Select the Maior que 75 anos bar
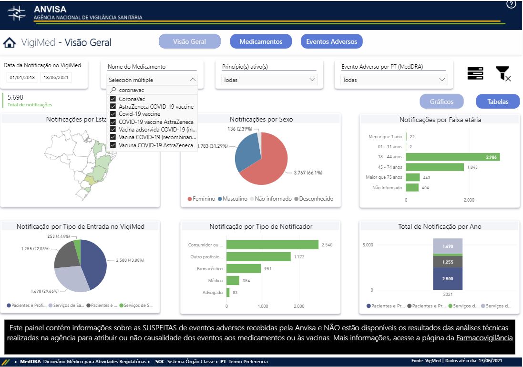The image size is (523, 367). pos(412,177)
